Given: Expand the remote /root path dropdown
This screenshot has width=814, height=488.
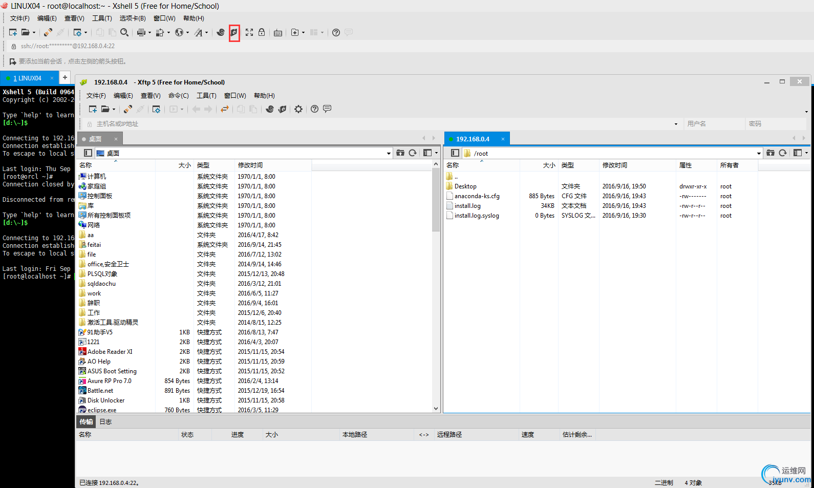Looking at the screenshot, I should (759, 153).
